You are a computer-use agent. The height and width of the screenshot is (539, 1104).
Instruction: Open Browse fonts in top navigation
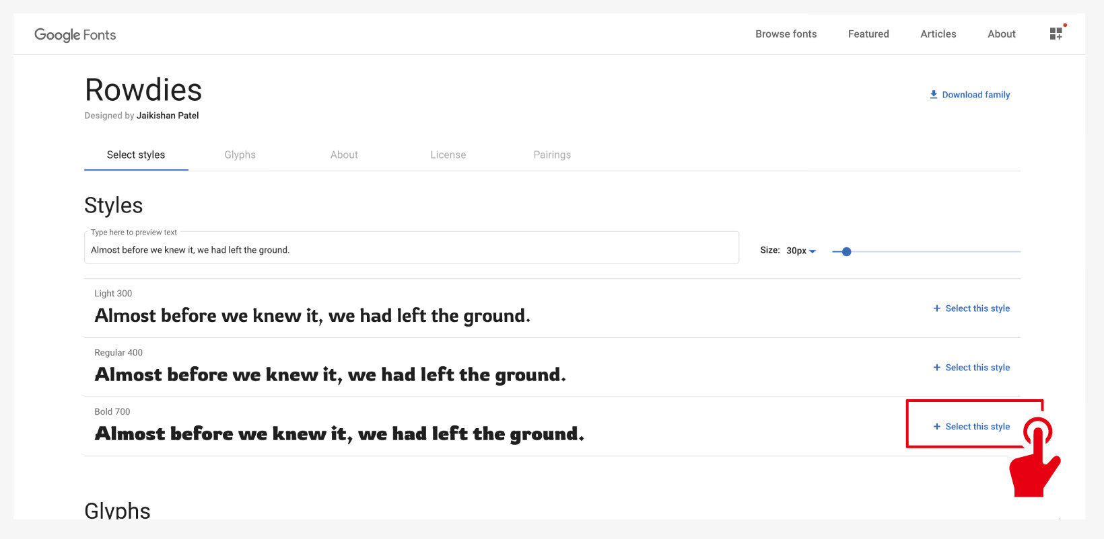(786, 34)
